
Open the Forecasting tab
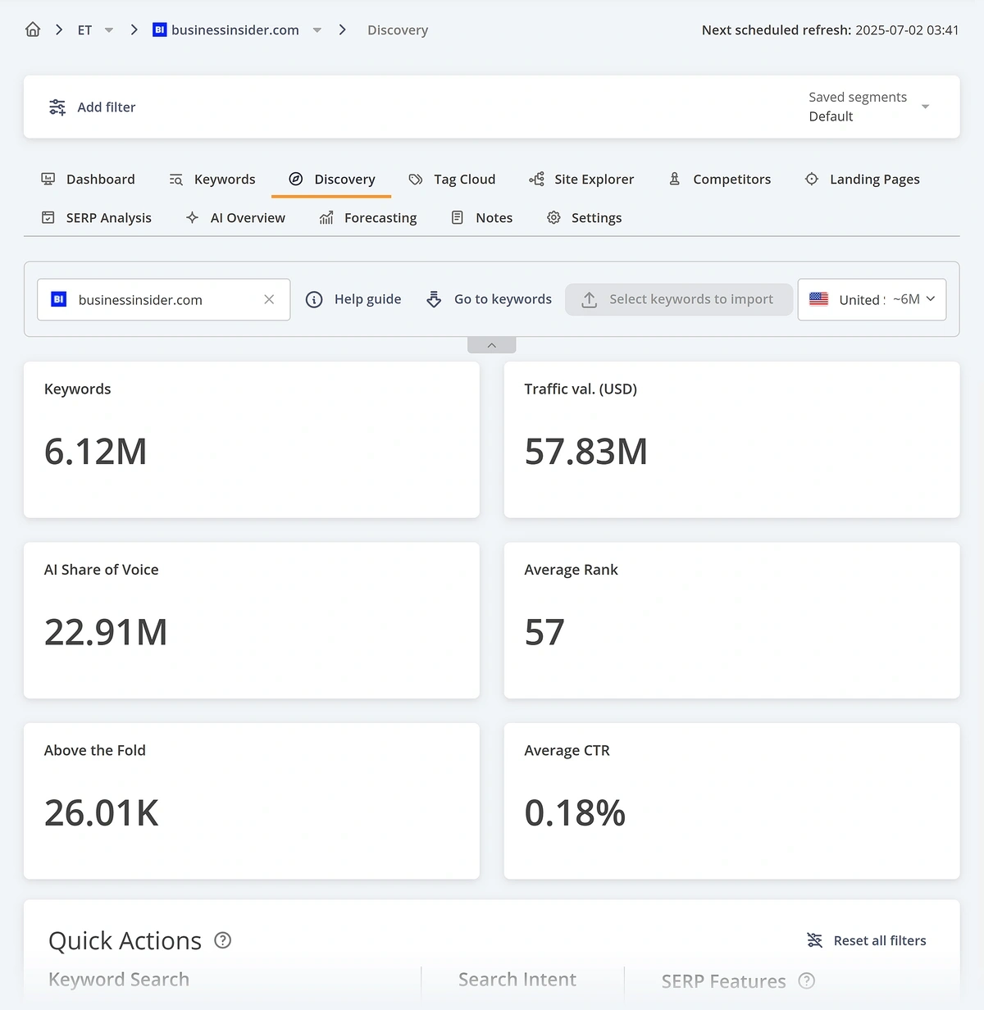[x=368, y=217]
